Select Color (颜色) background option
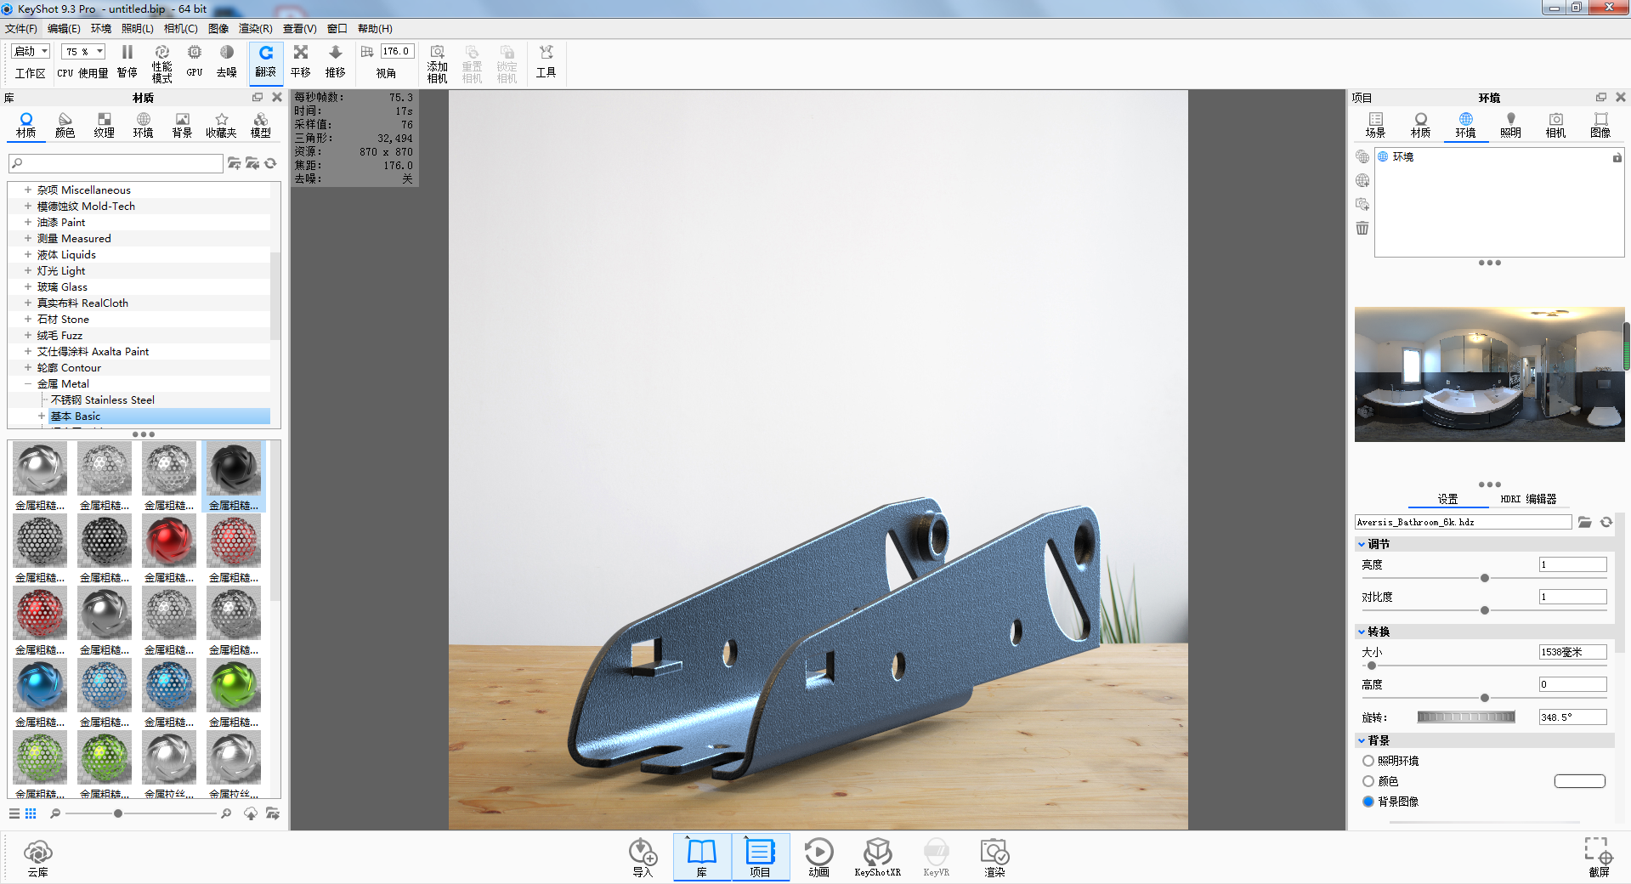Image resolution: width=1631 pixels, height=884 pixels. coord(1368,781)
